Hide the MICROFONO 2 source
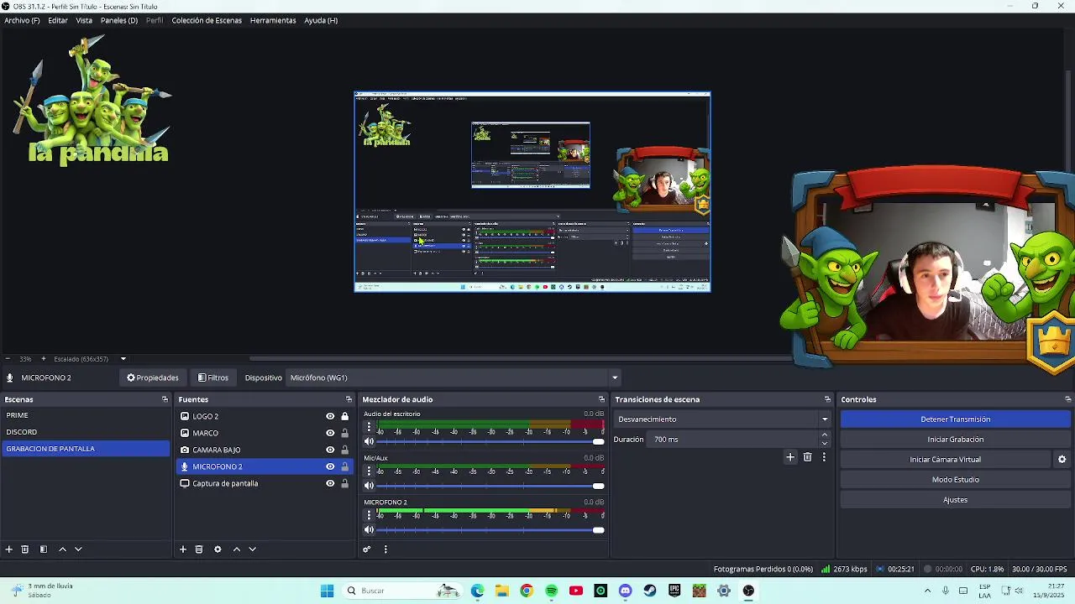This screenshot has height=604, width=1075. click(x=330, y=466)
